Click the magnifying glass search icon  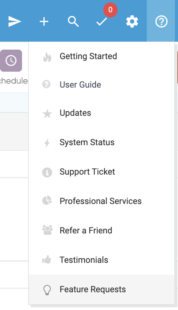[73, 21]
